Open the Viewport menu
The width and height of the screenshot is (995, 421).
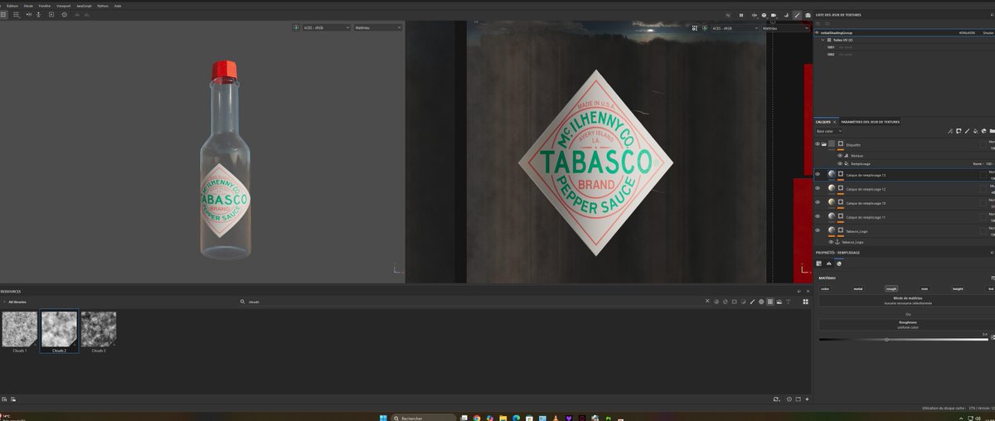[x=64, y=5]
